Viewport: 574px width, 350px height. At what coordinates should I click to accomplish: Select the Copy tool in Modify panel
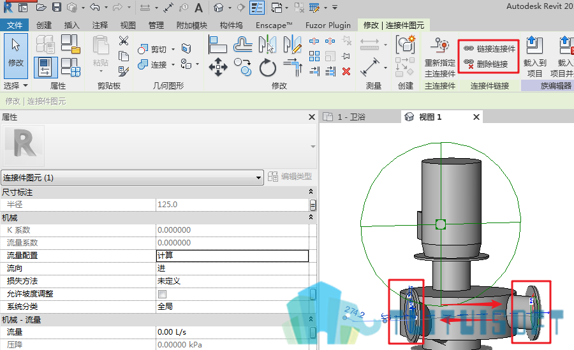[x=243, y=67]
